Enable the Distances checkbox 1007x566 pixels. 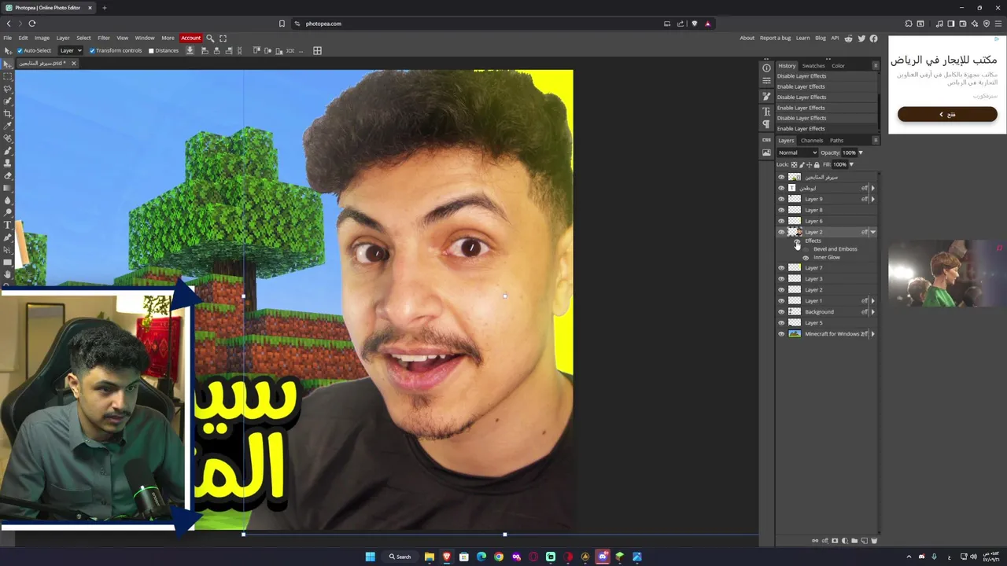(x=151, y=50)
